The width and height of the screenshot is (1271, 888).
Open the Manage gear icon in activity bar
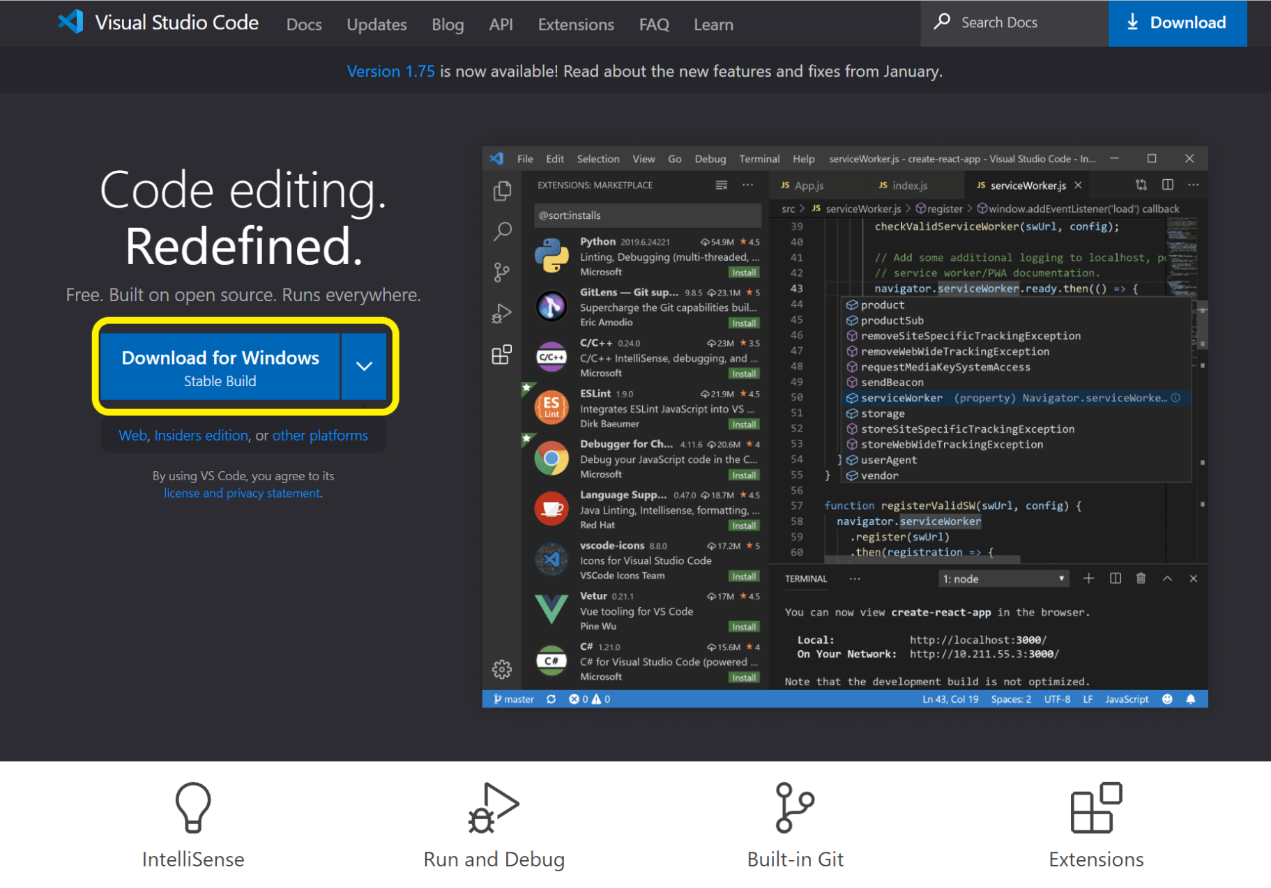[x=502, y=669]
